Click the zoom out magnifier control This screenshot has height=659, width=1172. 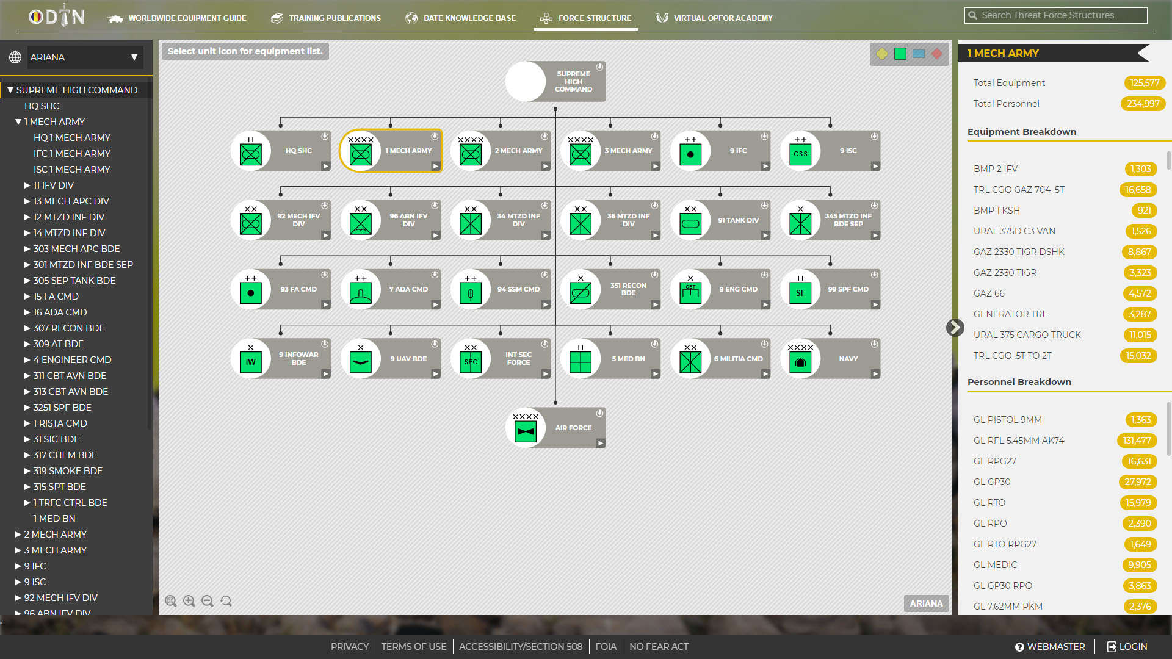click(x=208, y=600)
